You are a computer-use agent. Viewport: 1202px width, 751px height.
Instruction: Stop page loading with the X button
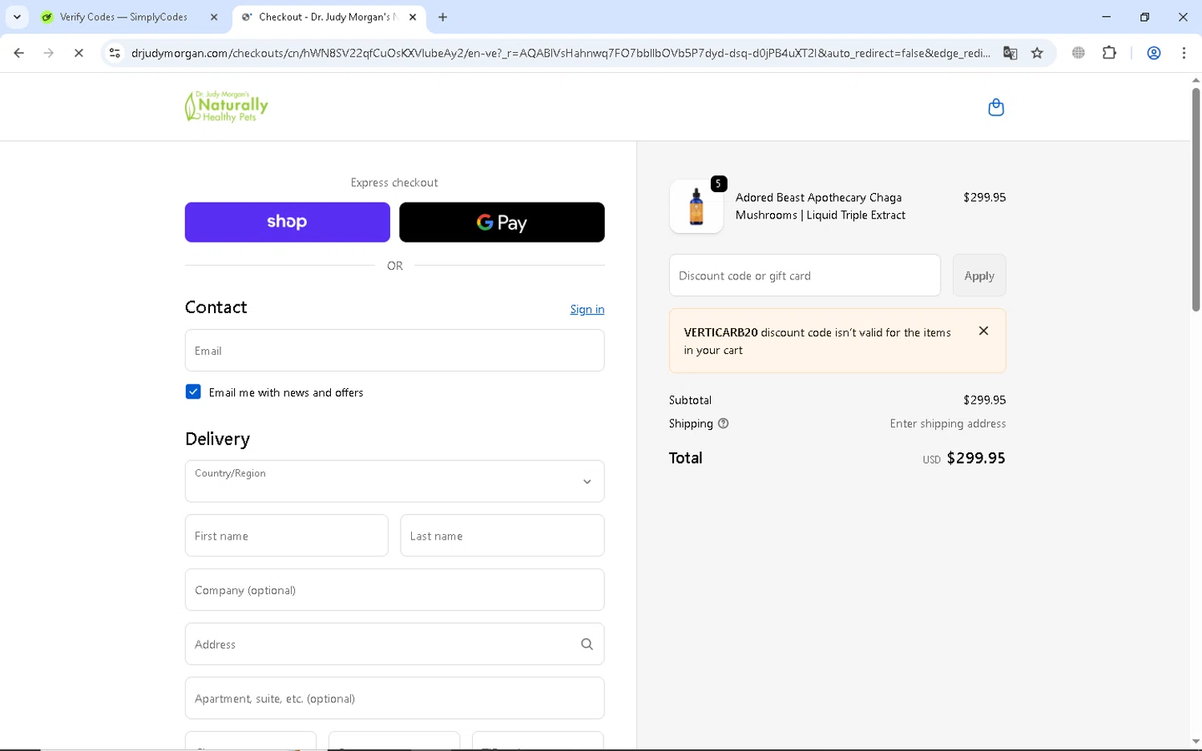[79, 53]
